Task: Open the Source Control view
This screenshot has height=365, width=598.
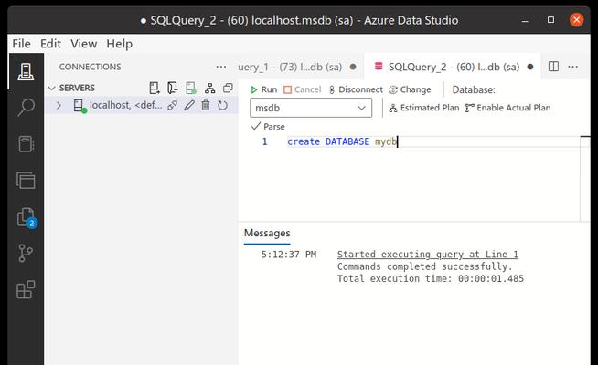Action: click(x=26, y=253)
